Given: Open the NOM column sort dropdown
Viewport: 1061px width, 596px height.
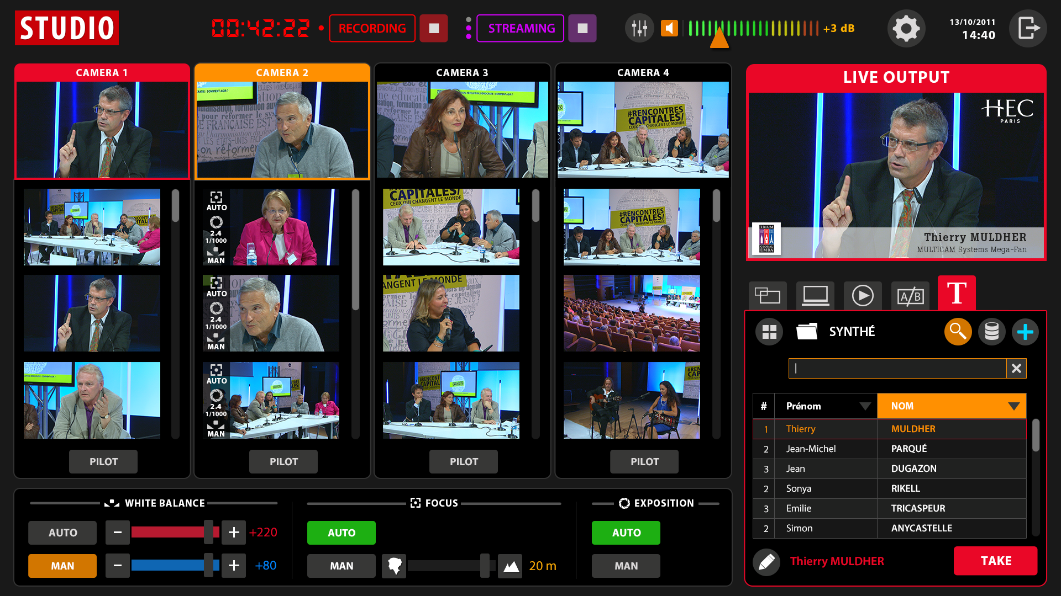Looking at the screenshot, I should coord(1013,406).
